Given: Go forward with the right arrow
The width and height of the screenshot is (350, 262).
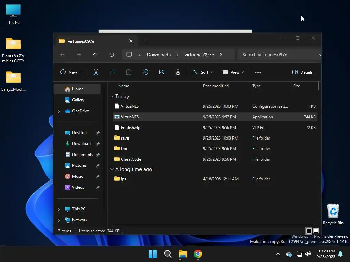Looking at the screenshot, I should [79, 55].
